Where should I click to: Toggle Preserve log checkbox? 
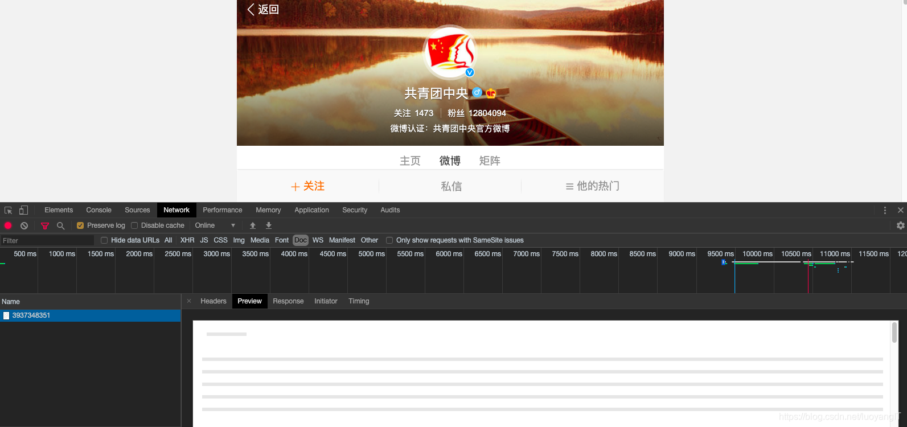pos(80,225)
